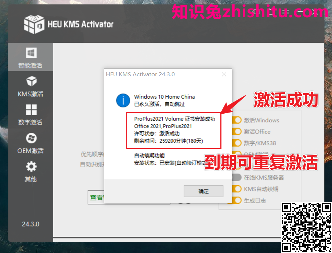
Task: Click the '剩余时间:259200分钟(180天)' line
Action: pos(169,141)
